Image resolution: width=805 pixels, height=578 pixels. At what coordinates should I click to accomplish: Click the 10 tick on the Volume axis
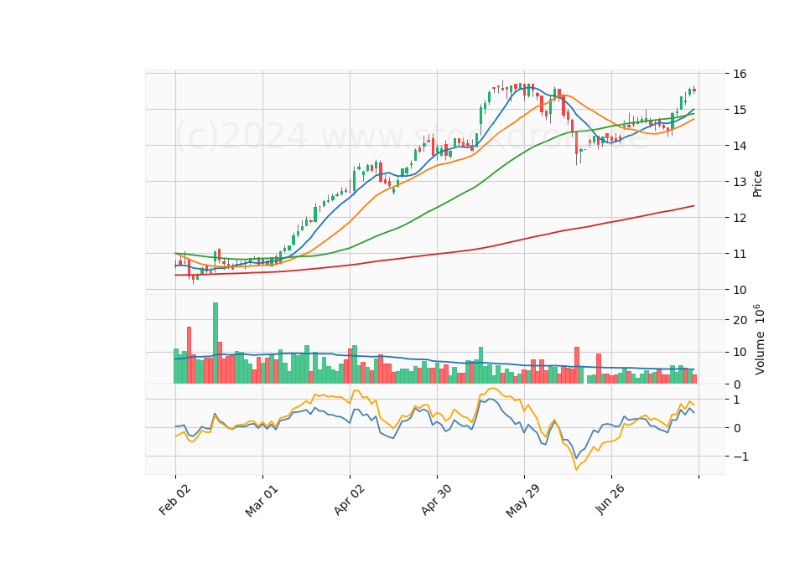pos(740,353)
